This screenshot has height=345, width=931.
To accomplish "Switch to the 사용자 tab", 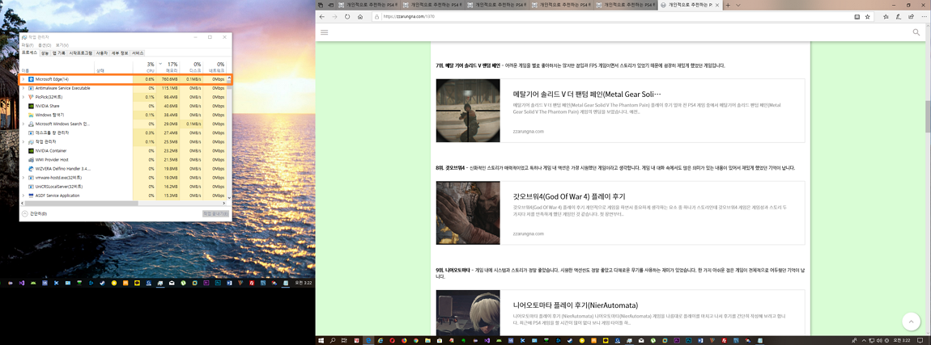I will pos(101,53).
